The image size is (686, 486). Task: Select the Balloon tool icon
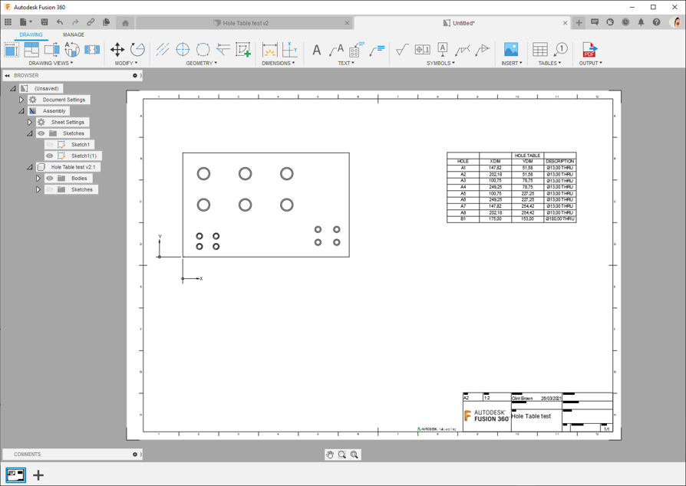pyautogui.click(x=561, y=50)
